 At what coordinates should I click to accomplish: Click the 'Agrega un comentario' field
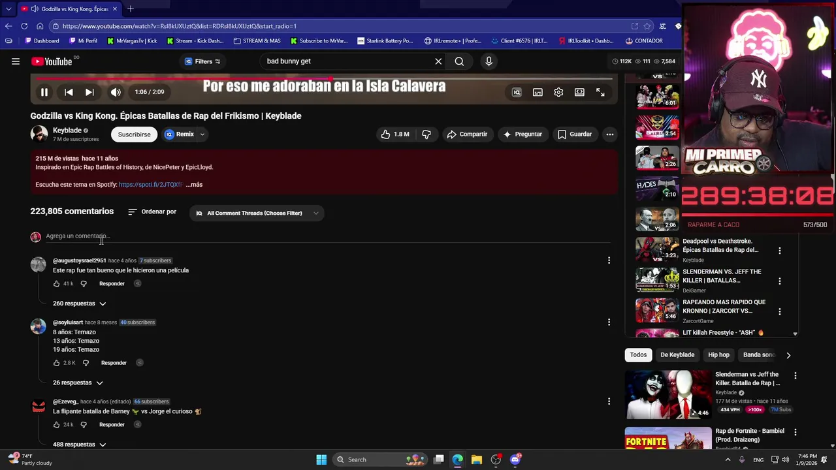327,236
